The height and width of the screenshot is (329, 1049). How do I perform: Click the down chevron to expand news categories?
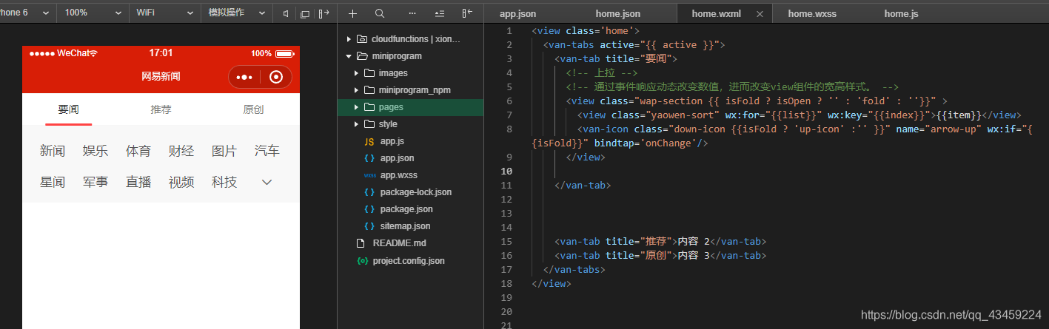click(267, 182)
